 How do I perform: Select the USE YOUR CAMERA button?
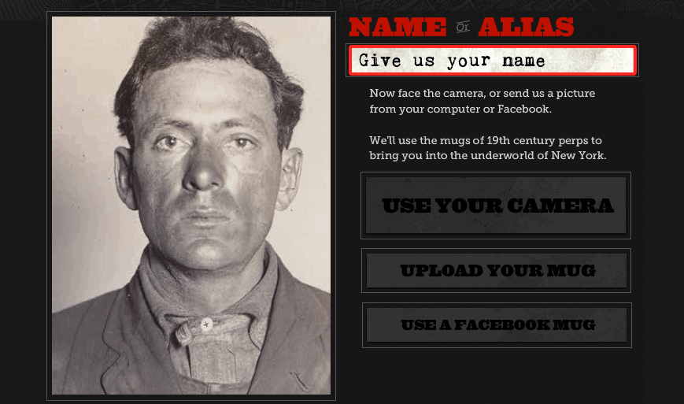click(496, 206)
